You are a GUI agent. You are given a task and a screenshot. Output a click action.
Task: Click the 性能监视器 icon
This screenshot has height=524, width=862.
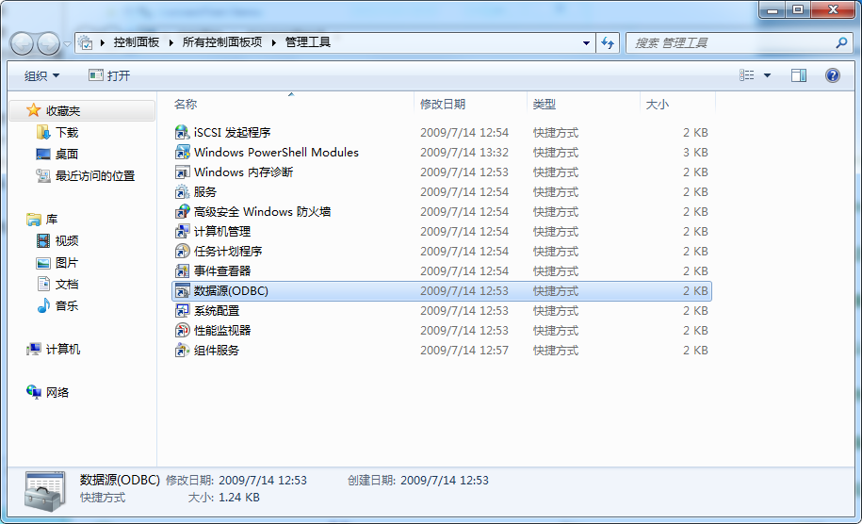(x=183, y=331)
